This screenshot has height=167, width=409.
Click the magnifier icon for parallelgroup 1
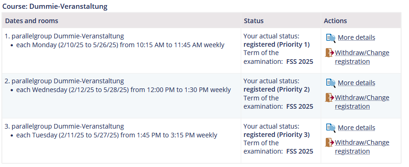coord(331,38)
